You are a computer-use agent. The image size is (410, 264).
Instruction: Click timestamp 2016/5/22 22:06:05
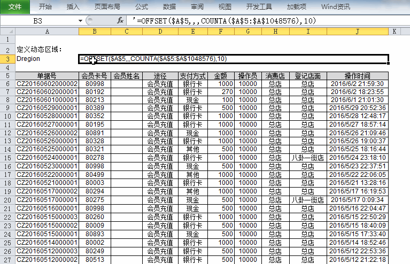coord(358,175)
